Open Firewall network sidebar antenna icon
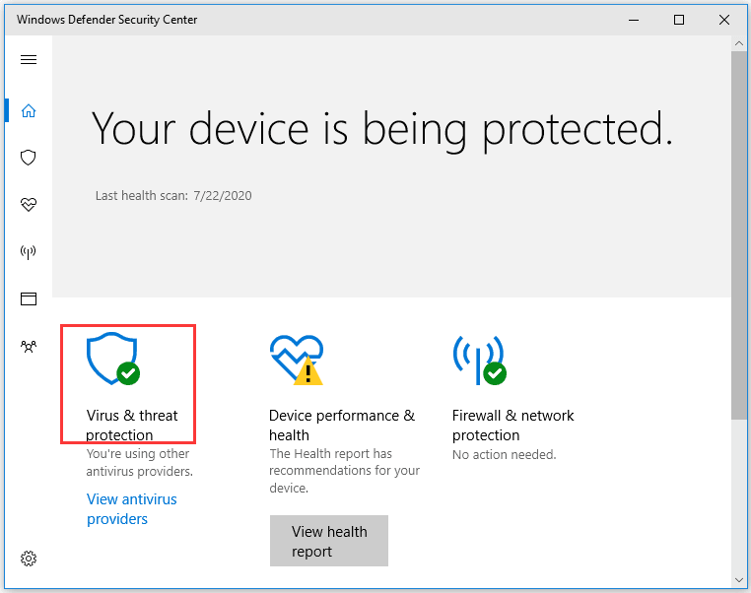The image size is (751, 593). point(29,252)
